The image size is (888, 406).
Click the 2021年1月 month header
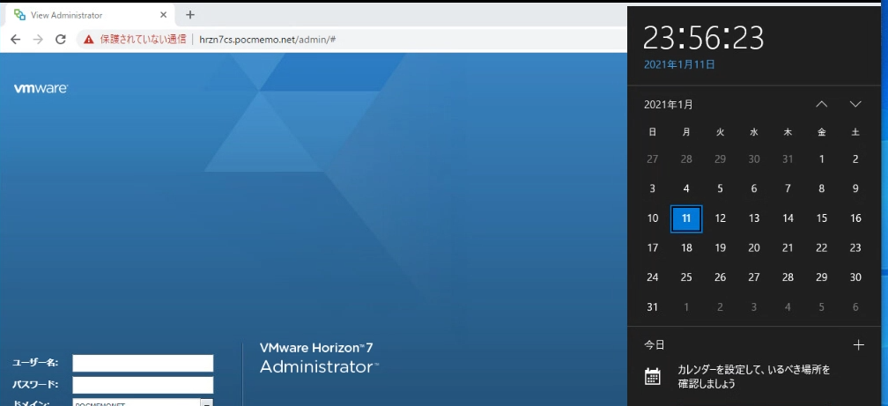(669, 104)
